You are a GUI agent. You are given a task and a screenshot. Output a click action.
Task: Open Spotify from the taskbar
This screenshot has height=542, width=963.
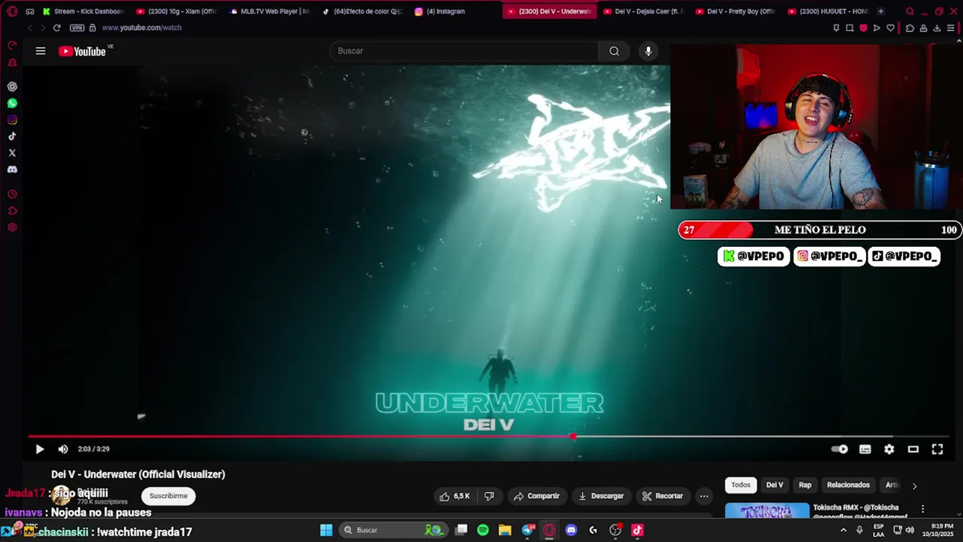pyautogui.click(x=483, y=530)
